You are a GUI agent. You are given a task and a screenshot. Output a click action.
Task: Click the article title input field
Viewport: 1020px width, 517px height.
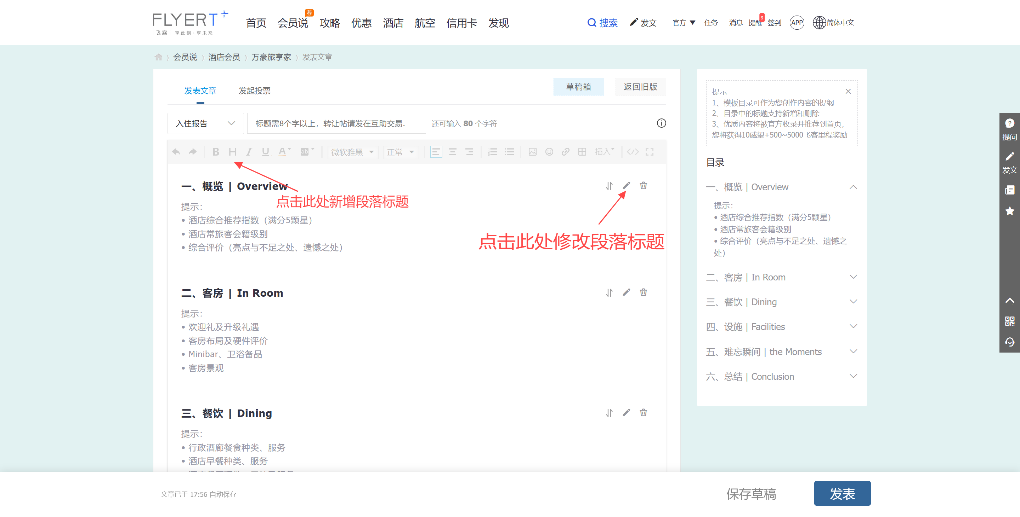tap(336, 123)
